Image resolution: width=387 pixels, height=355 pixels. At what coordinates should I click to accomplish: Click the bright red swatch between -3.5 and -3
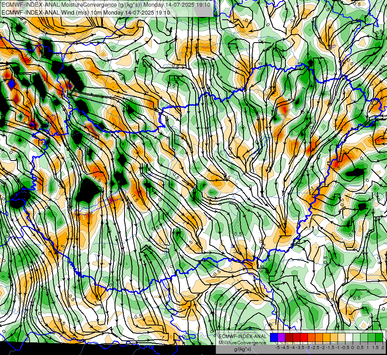point(304,338)
